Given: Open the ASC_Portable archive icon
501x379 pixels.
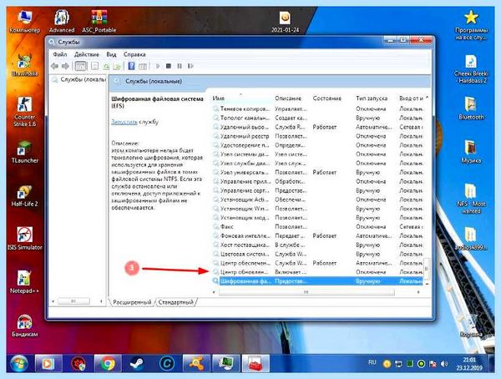Looking at the screenshot, I should tap(99, 22).
